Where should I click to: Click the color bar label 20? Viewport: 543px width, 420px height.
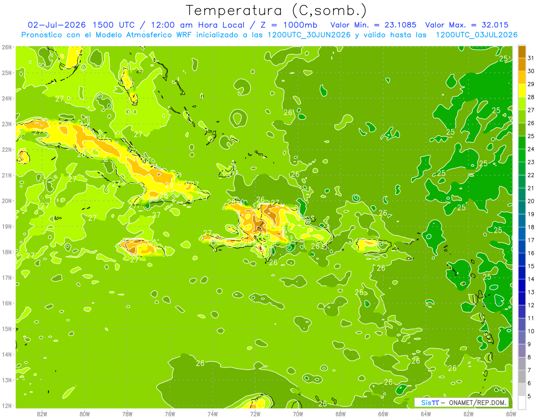pyautogui.click(x=531, y=201)
